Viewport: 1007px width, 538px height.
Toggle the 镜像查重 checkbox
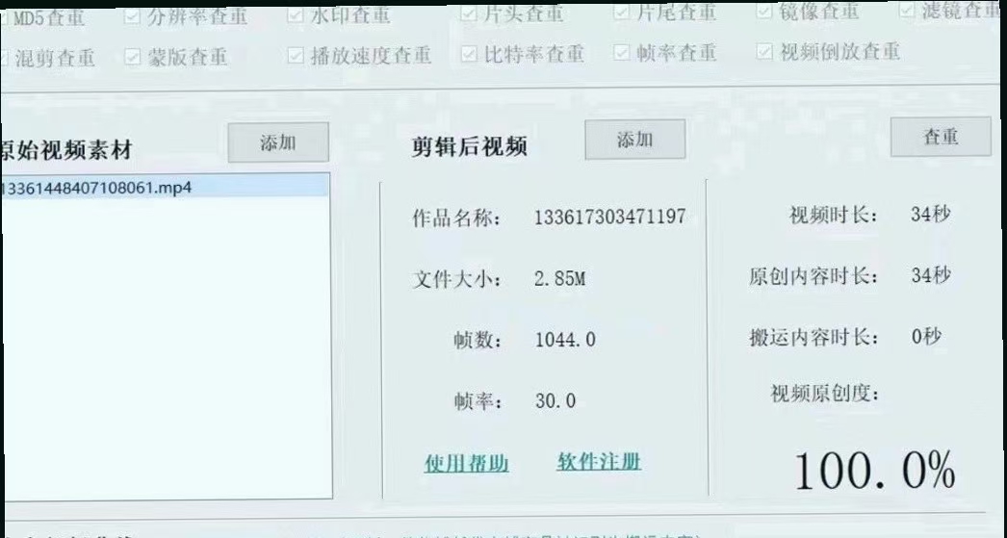(x=764, y=11)
